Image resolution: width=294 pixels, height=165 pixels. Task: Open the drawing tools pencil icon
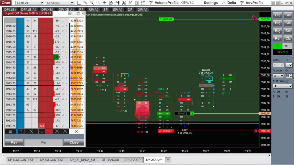[85, 3]
